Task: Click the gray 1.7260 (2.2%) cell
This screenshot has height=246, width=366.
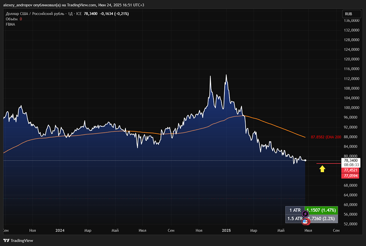Action: click(321, 219)
